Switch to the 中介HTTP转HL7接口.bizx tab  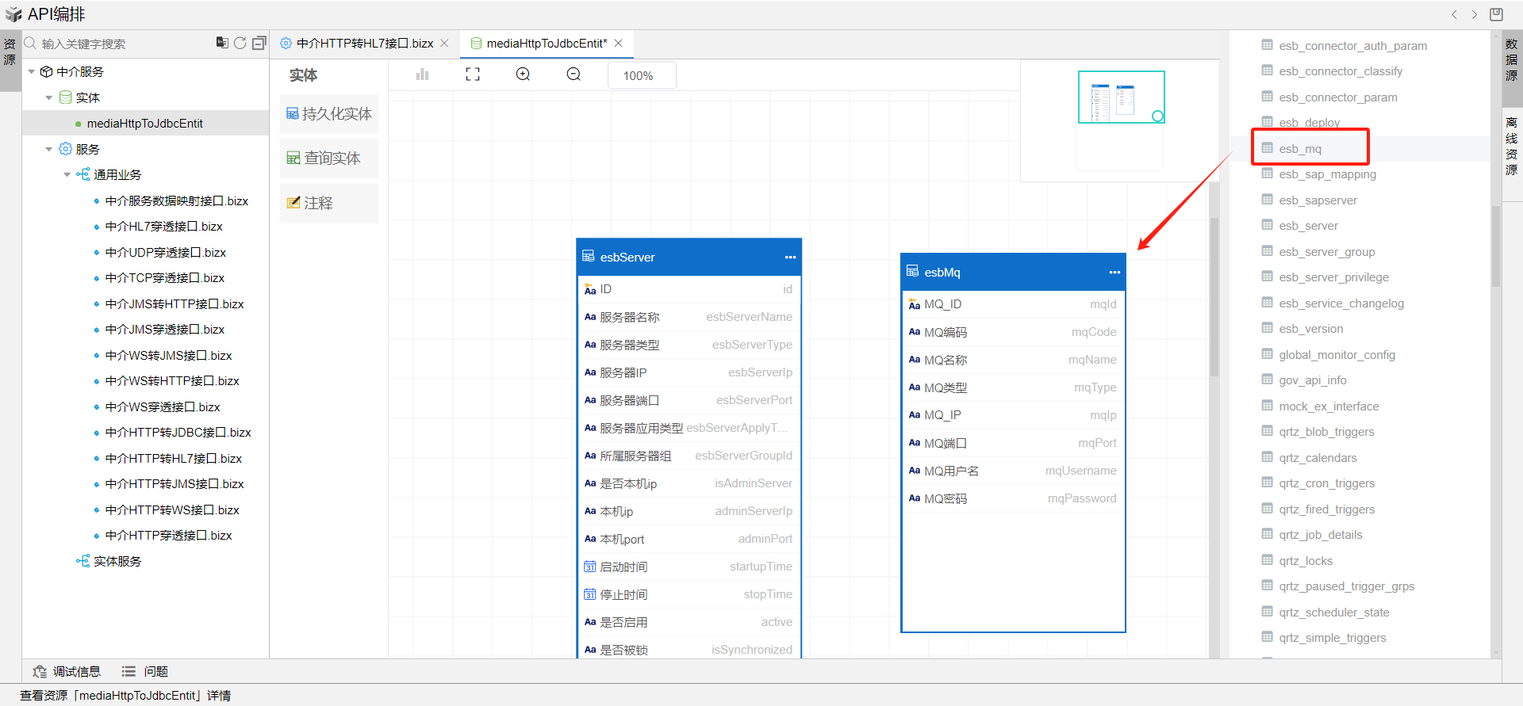tap(364, 44)
